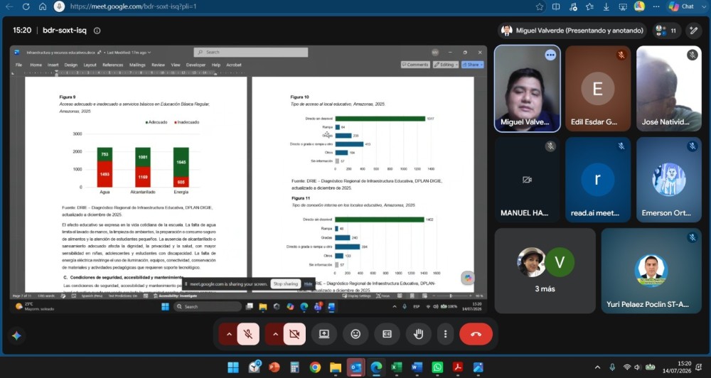Open the volume icon in system tray
The width and height of the screenshot is (711, 378).
pyautogui.click(x=638, y=367)
